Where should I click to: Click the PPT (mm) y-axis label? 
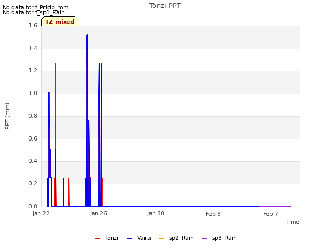click(7, 116)
